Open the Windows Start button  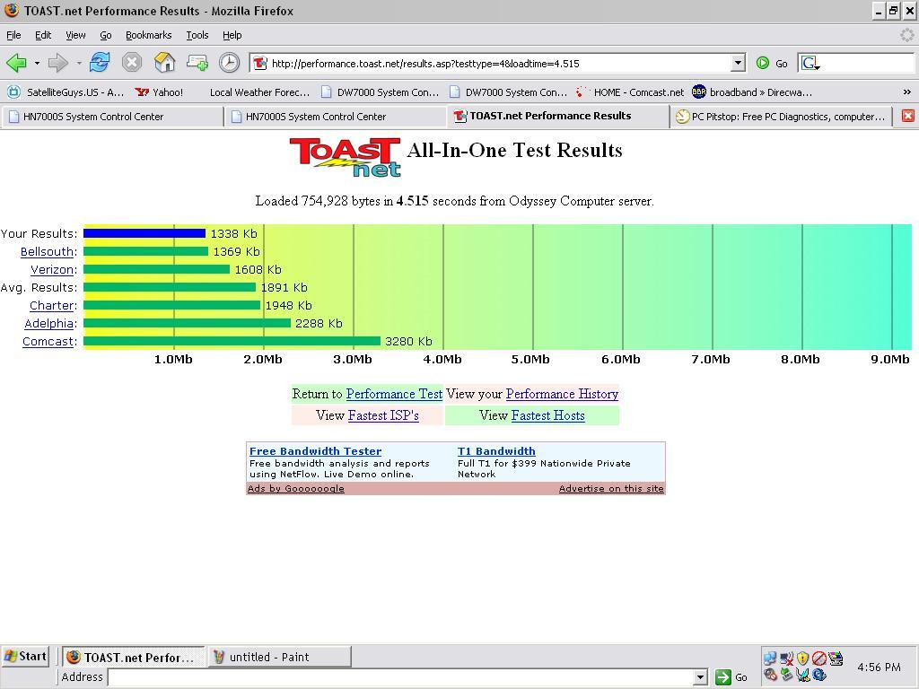25,656
